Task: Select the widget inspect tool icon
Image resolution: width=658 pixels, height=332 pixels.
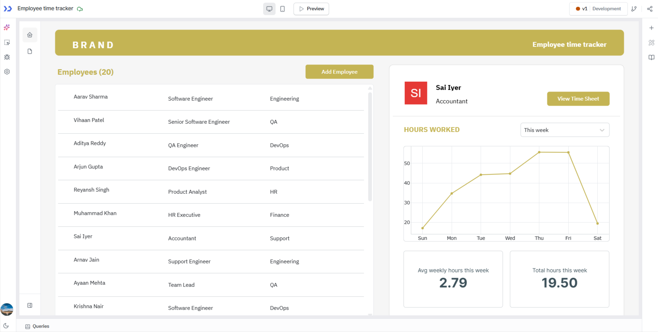Action: pos(7,42)
